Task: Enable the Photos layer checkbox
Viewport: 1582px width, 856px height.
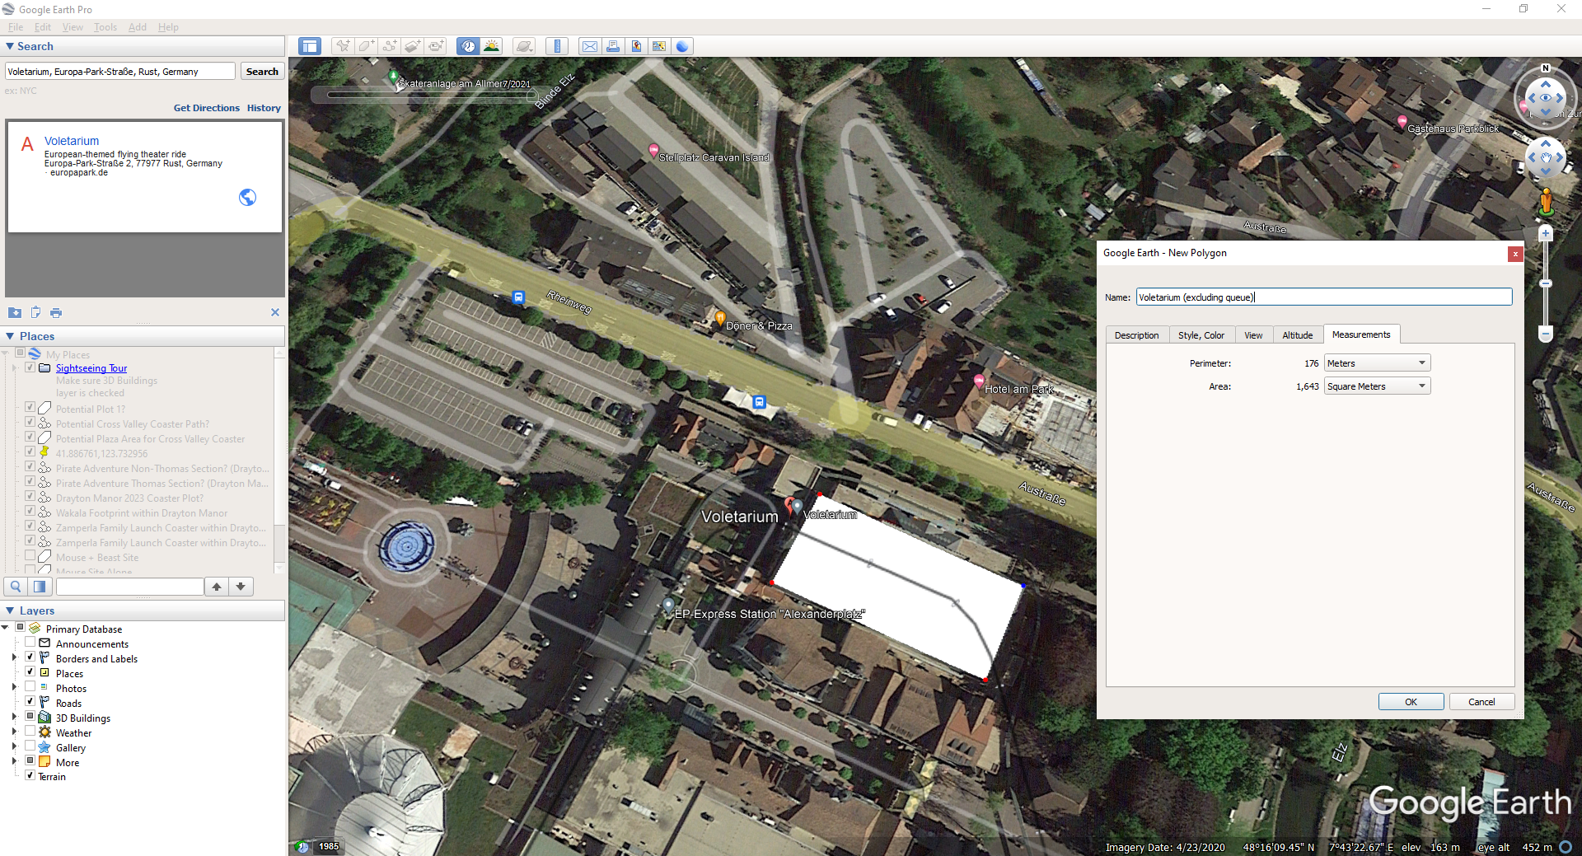Action: coord(30,687)
